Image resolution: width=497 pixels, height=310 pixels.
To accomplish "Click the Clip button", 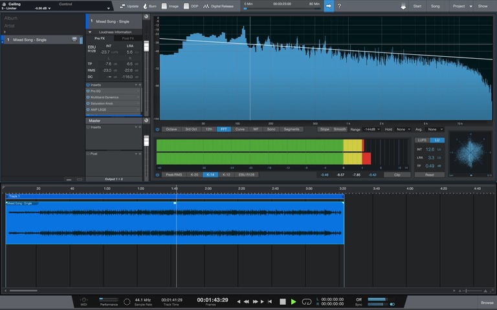I will tap(397, 174).
